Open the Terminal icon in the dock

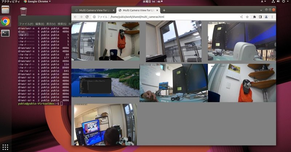(x=5, y=33)
